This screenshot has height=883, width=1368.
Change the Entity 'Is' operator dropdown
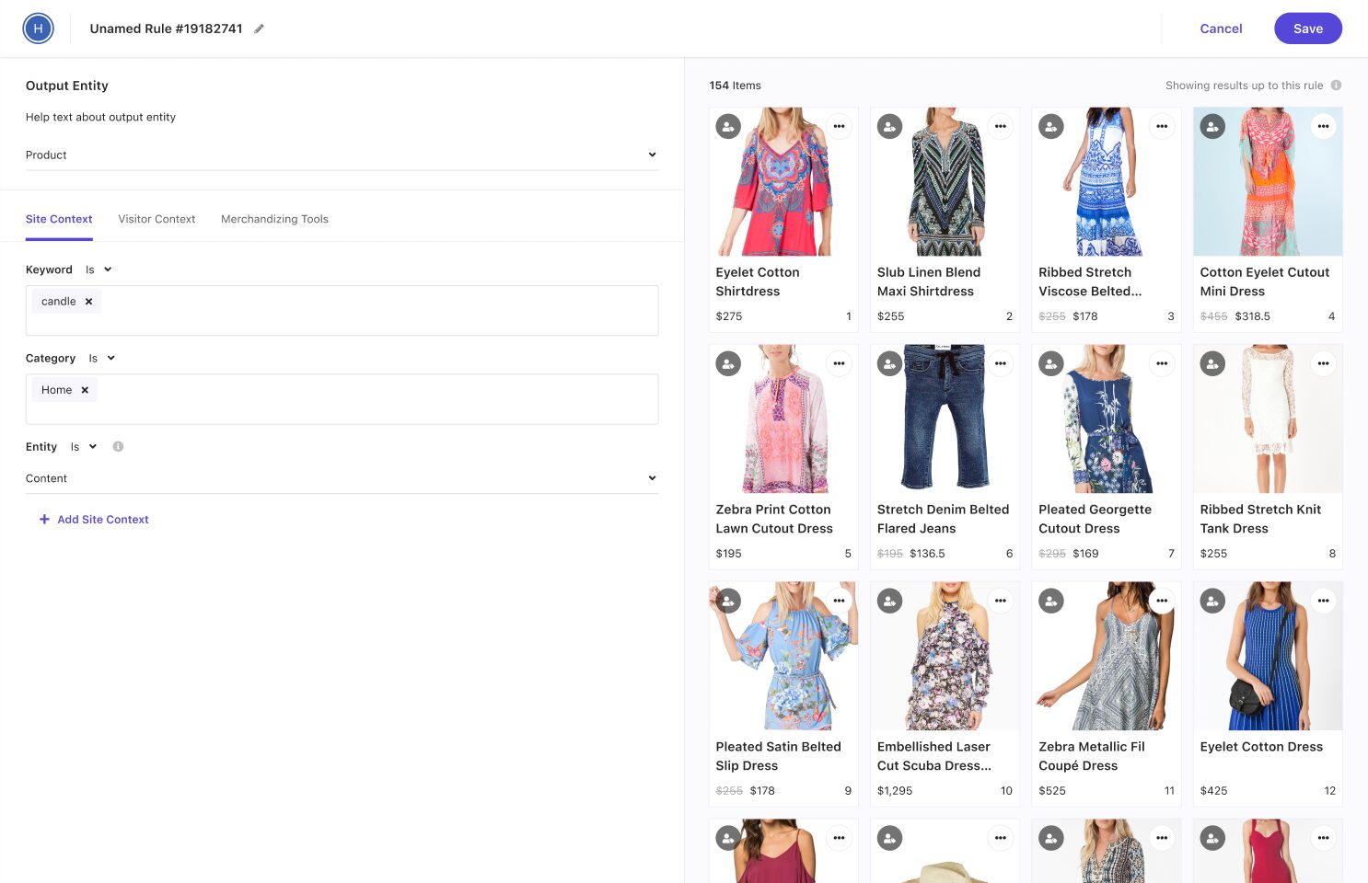84,446
